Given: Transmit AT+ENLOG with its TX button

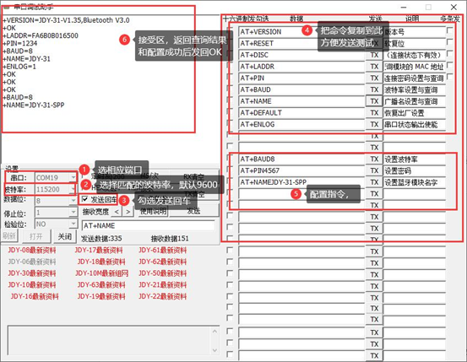Looking at the screenshot, I should pos(374,124).
